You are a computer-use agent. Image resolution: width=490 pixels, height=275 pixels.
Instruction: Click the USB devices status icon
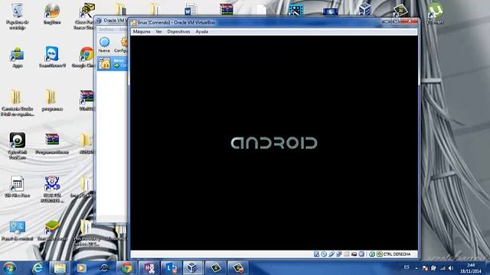pos(332,254)
